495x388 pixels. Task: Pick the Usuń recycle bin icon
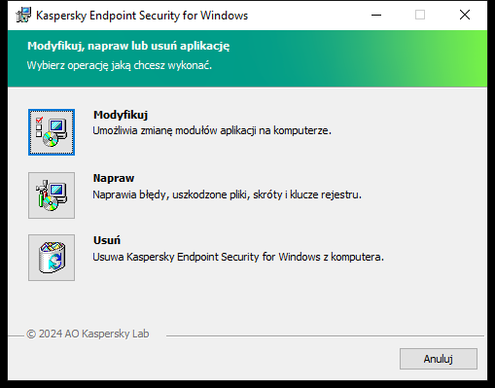pyautogui.click(x=52, y=258)
